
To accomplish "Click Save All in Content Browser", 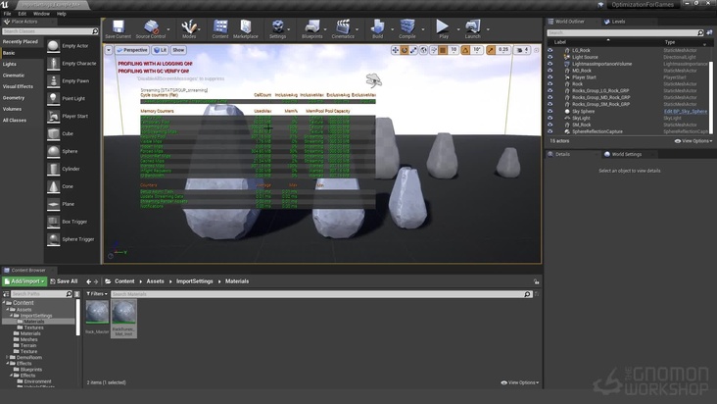I will pyautogui.click(x=63, y=281).
